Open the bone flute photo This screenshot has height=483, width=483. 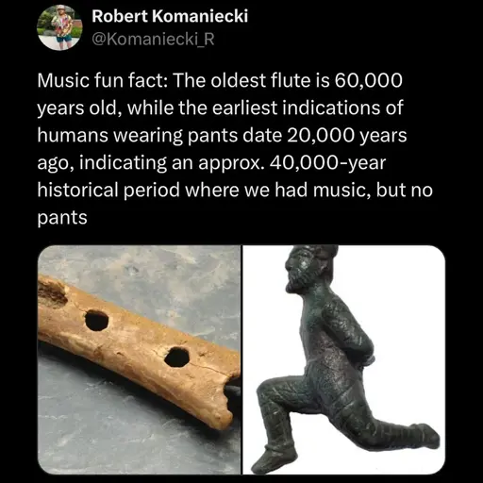tap(139, 359)
